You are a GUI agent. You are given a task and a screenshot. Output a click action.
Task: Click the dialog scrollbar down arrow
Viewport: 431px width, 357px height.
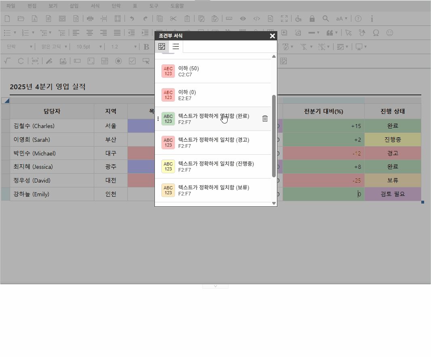tap(274, 203)
